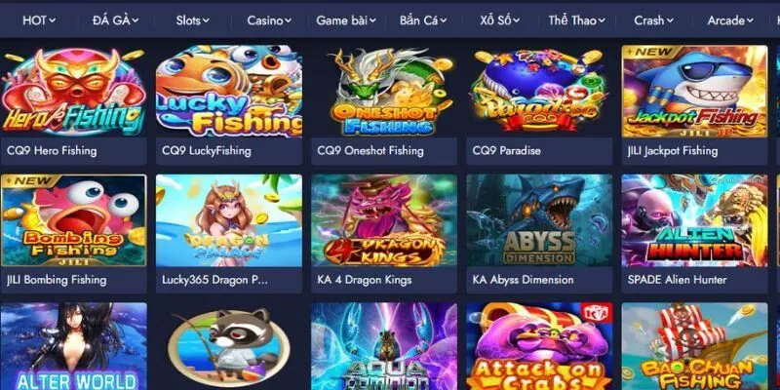Select the Bao Chuan Fishing ship thumbnail
780x390 pixels.
tap(694, 346)
